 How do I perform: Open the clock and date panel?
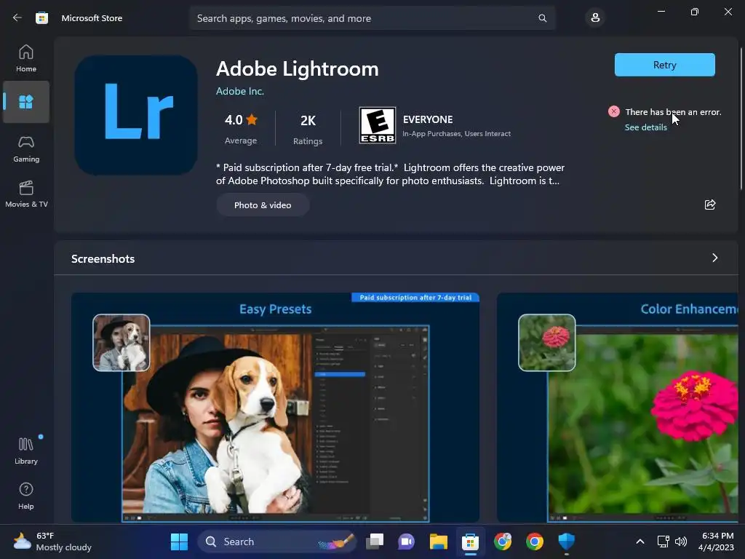[717, 542]
